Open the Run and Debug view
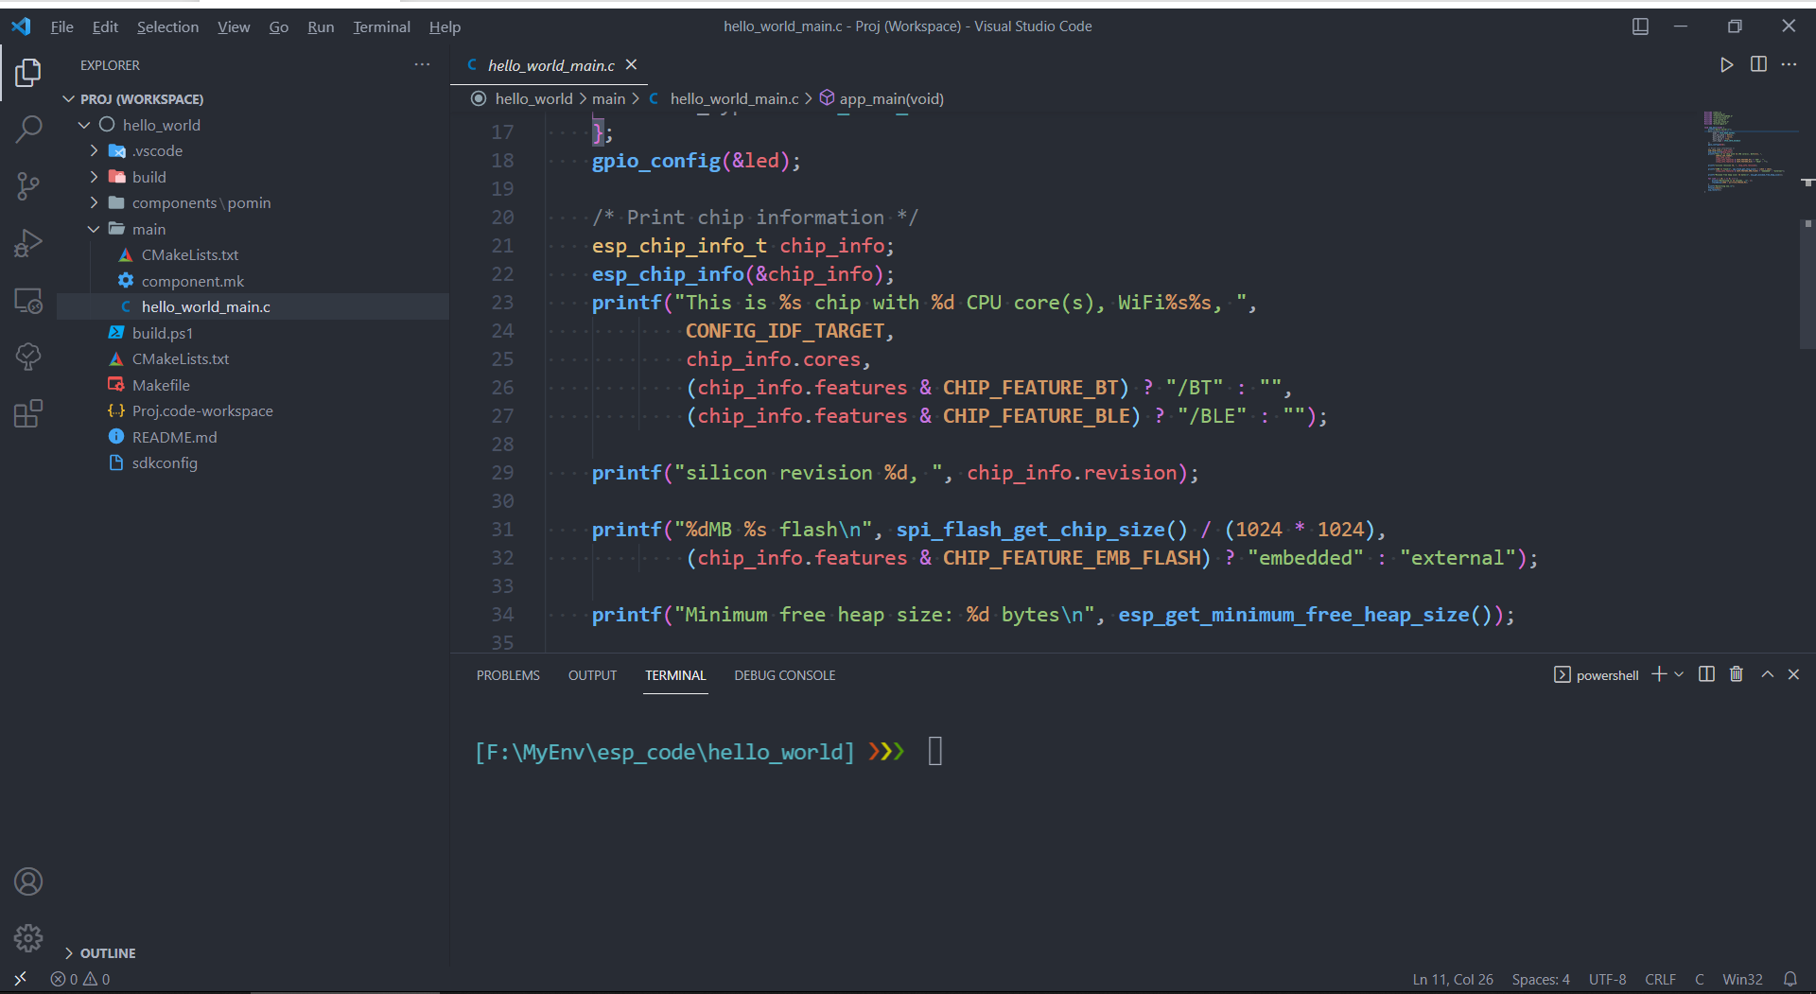The width and height of the screenshot is (1816, 994). [x=28, y=243]
